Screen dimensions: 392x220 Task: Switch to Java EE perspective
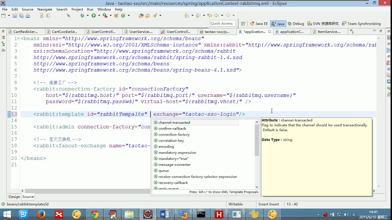point(259,24)
